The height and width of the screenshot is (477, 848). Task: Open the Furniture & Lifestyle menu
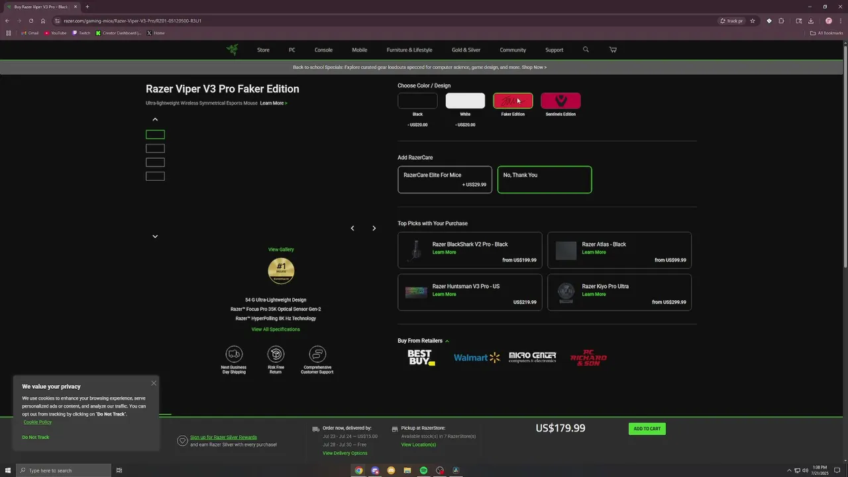409,50
